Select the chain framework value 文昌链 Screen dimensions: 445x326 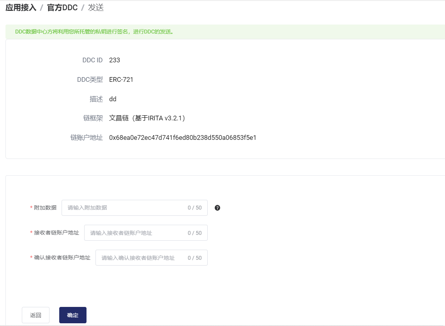(147, 118)
